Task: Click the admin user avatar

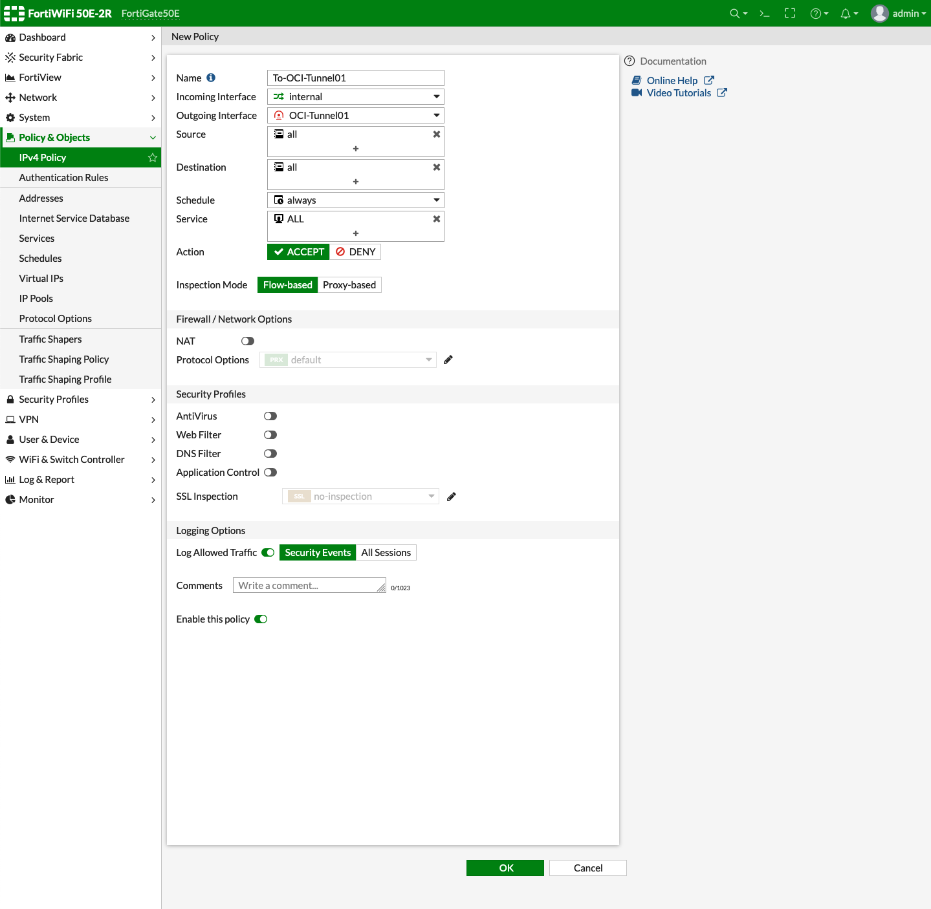Action: 879,14
